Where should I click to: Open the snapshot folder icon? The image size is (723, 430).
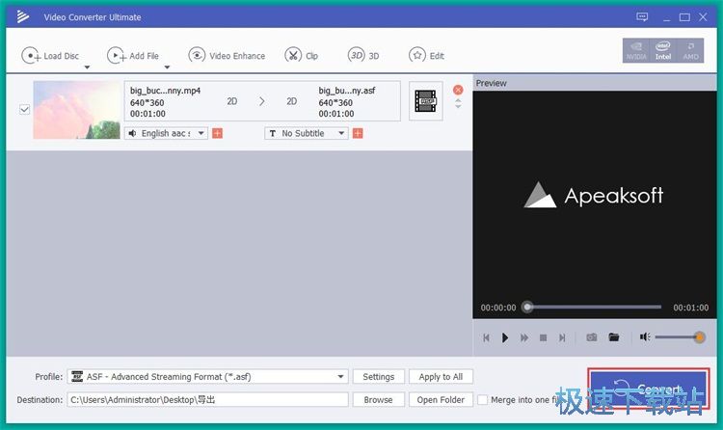point(614,337)
